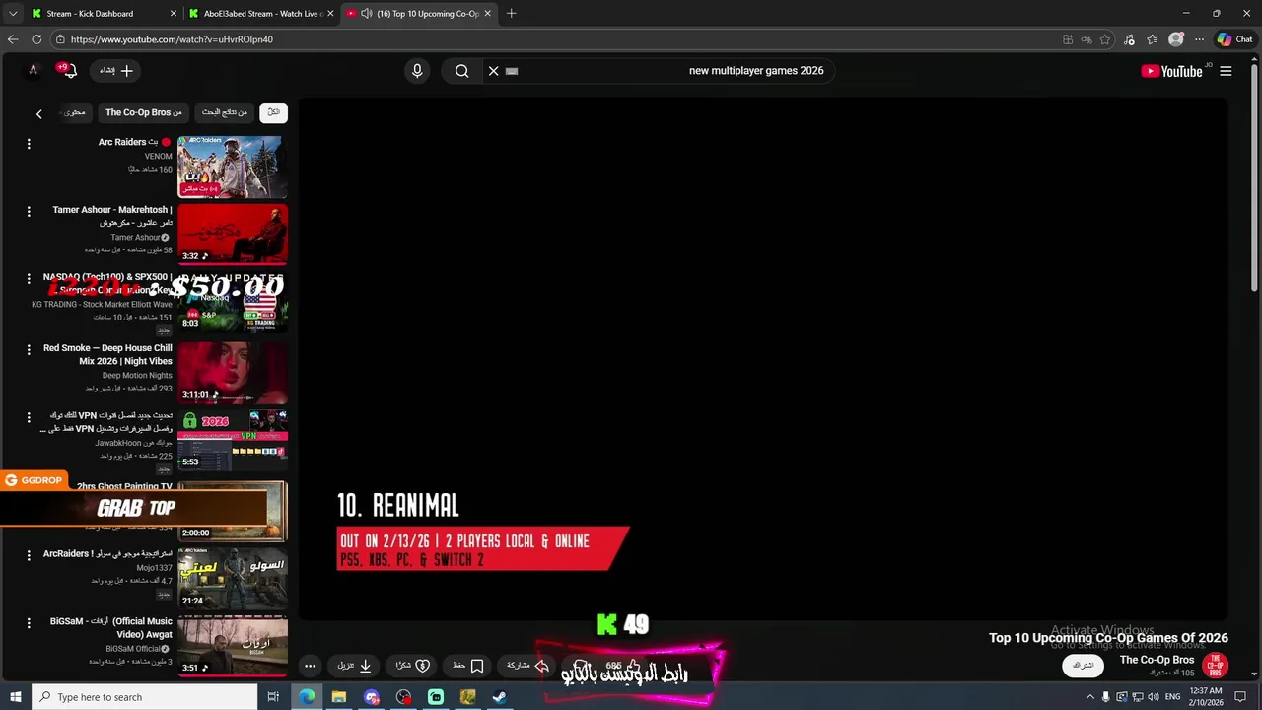Open ArcRaiders solo strategy thumbnail
Screen dimensions: 1262x710
click(x=233, y=578)
